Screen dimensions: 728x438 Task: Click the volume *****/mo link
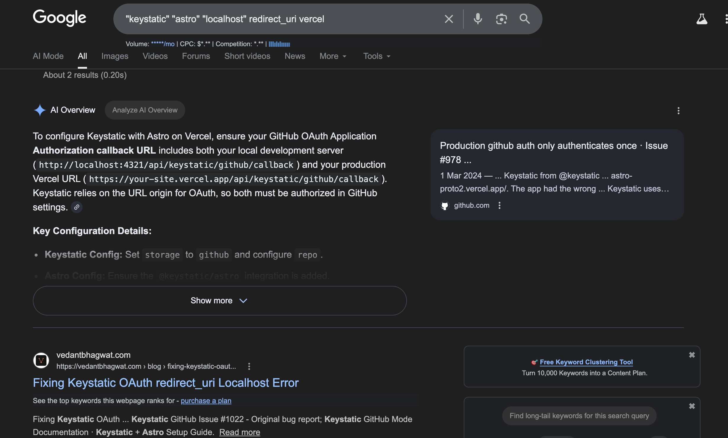tap(163, 44)
